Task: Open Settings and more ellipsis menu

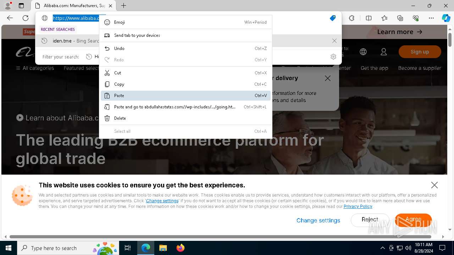Action: (431, 18)
